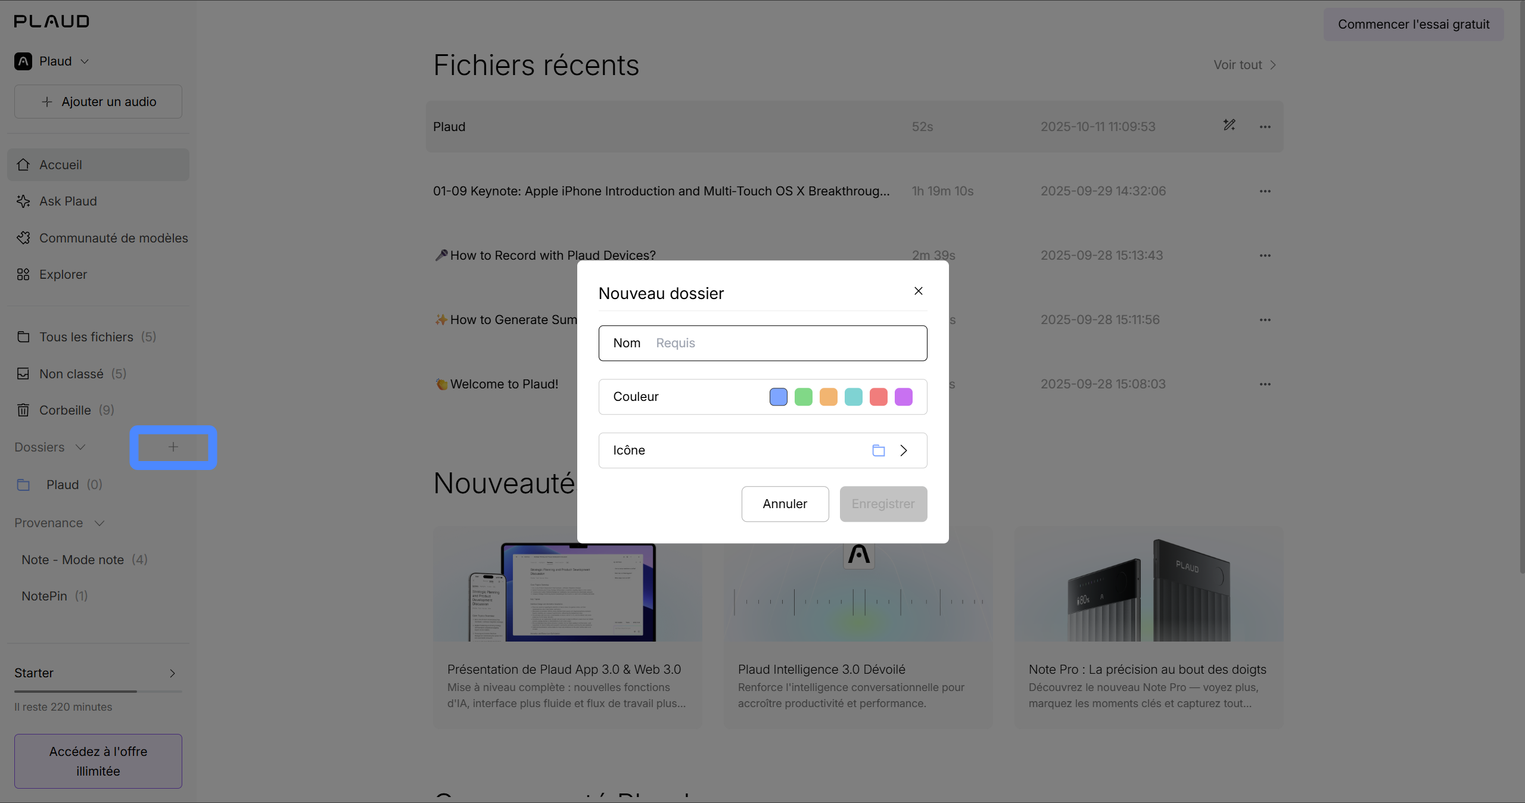Open the Plaud (0) folder
Viewport: 1525px width, 803px height.
pos(98,485)
